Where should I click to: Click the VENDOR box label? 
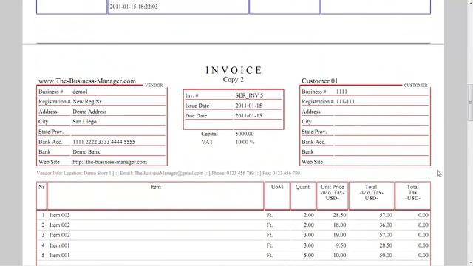click(154, 86)
